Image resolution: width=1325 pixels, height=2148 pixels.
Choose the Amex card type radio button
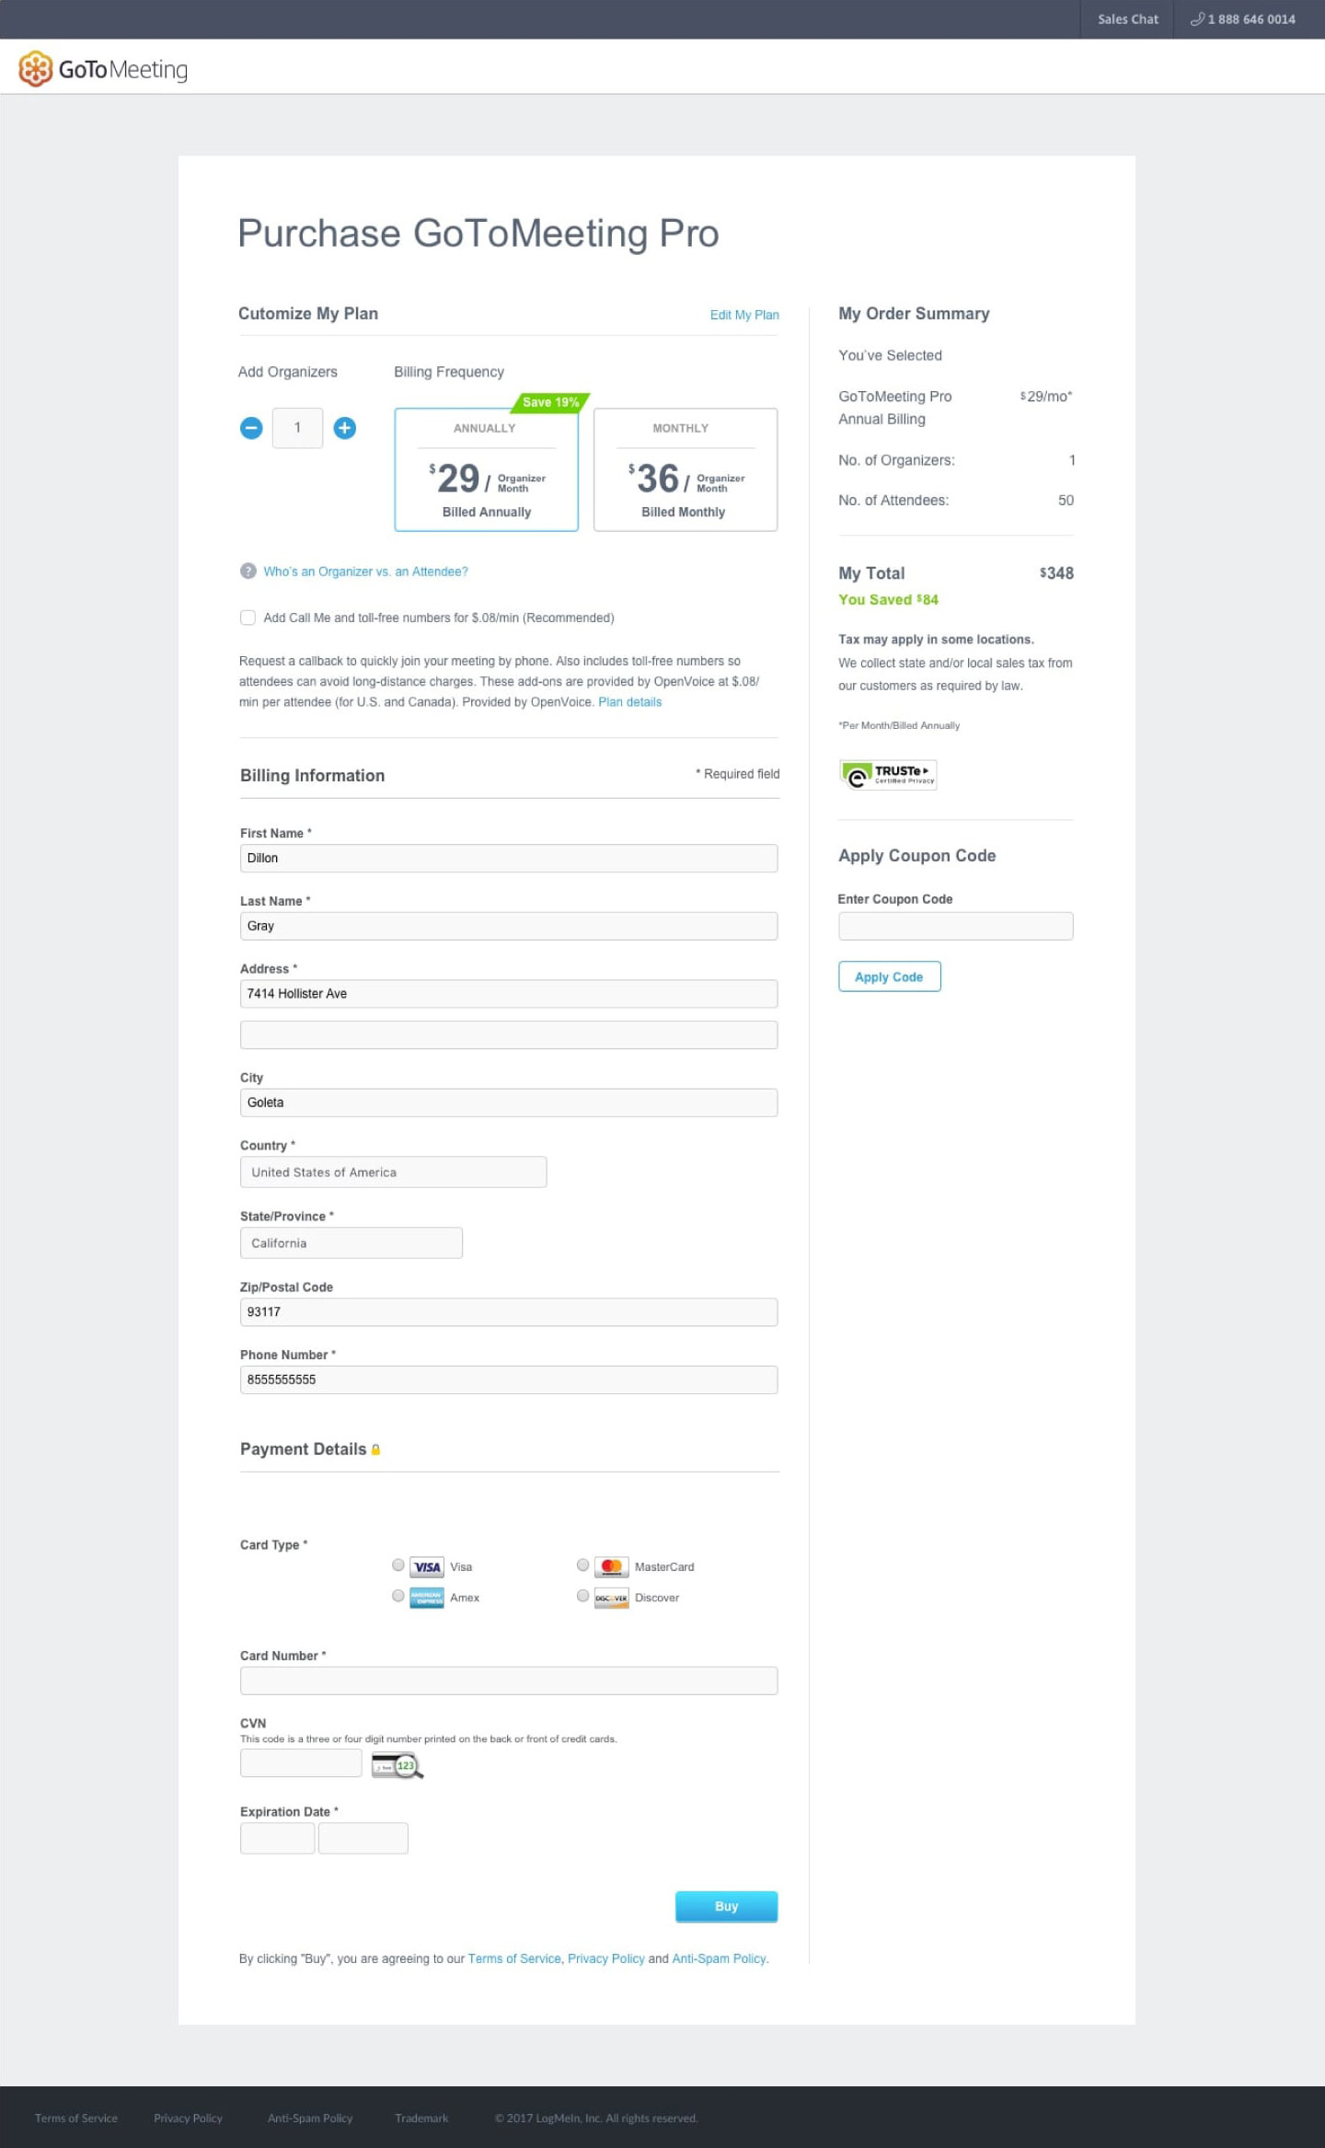[x=398, y=1596]
